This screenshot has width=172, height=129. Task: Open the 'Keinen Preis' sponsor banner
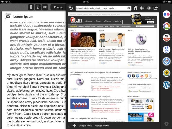141,117
